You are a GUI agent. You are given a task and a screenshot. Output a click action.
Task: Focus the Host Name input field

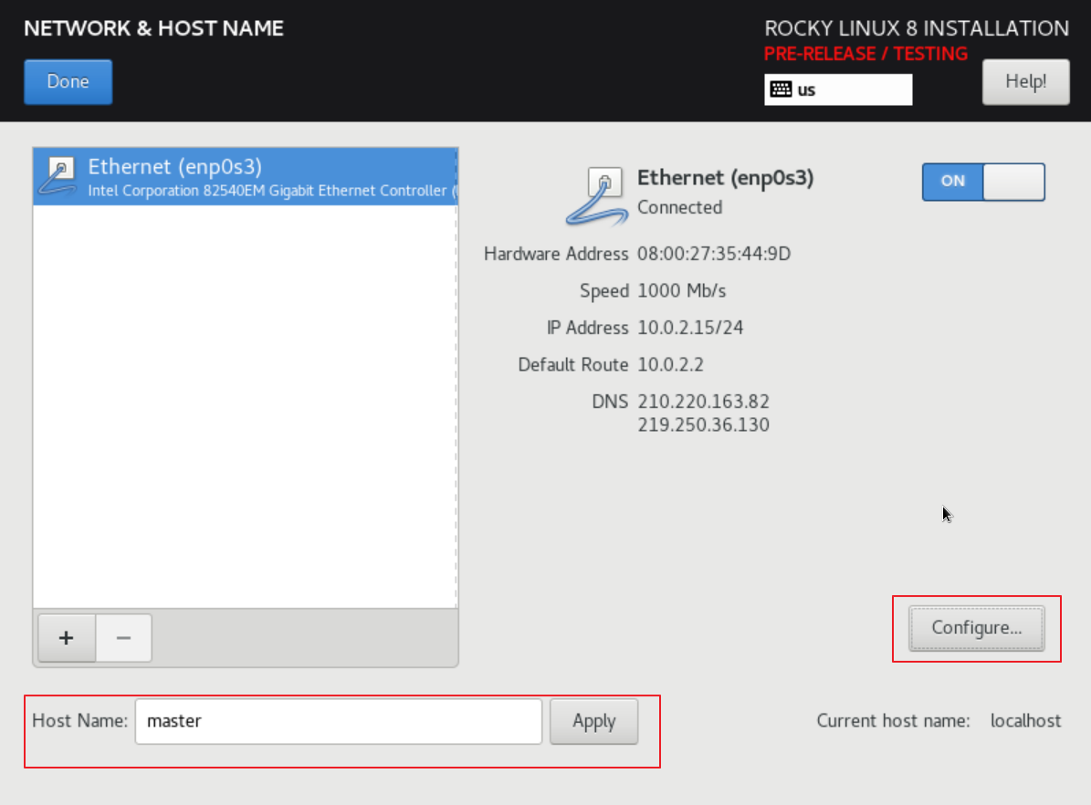point(338,722)
